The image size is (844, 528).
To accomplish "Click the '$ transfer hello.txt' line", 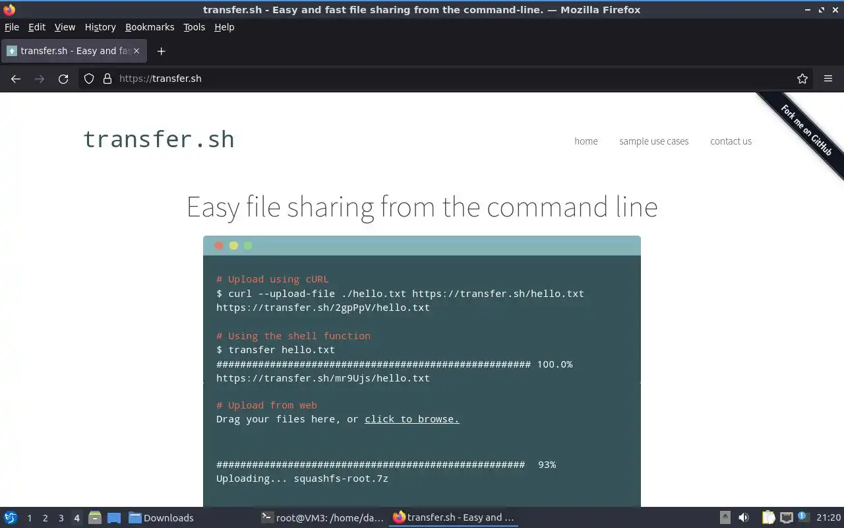I will [276, 350].
